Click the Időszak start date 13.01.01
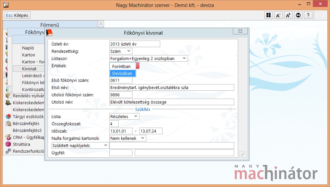This screenshot has width=330, height=187. click(x=121, y=131)
